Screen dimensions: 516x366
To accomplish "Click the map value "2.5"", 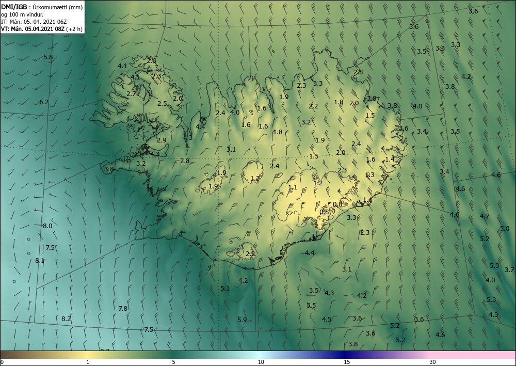I will [162, 103].
